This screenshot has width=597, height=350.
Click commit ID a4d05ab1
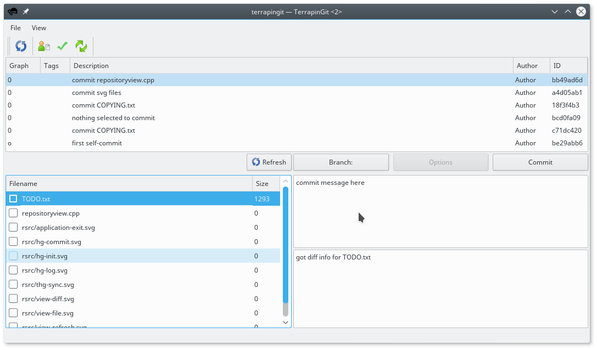(567, 93)
